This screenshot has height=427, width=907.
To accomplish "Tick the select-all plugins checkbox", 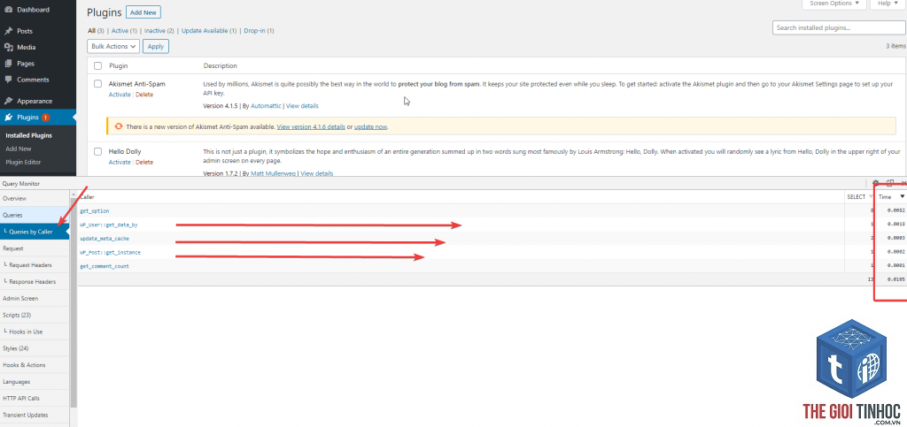I will point(97,65).
